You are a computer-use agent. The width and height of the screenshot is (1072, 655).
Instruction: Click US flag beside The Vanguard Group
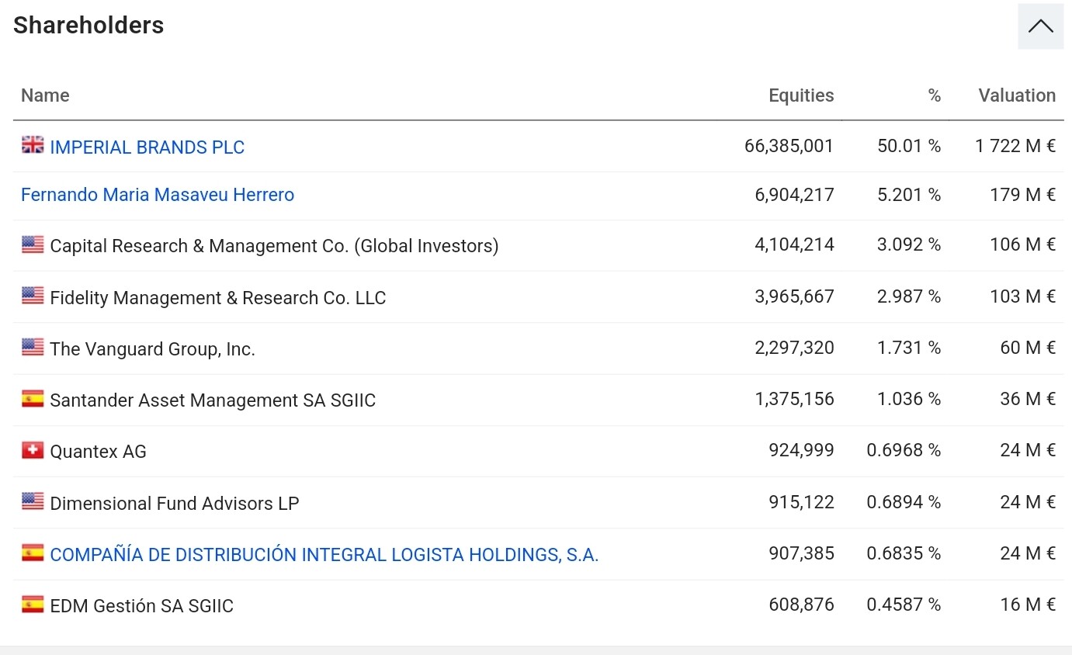coord(33,347)
